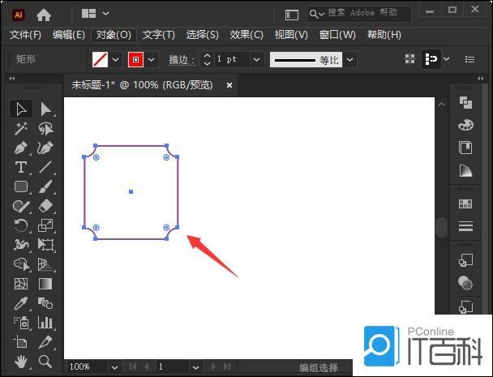Screen dimensions: 493x377
Task: Open the arrange documents layout switcher
Action: pos(88,14)
